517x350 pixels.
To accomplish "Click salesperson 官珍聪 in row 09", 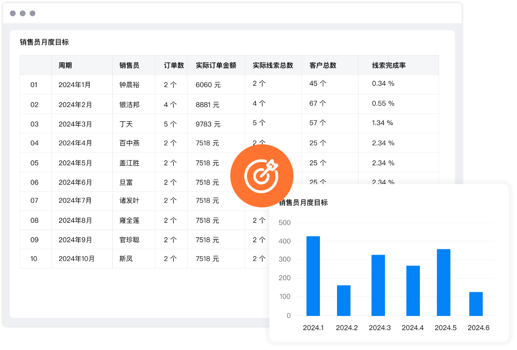I will (x=129, y=240).
